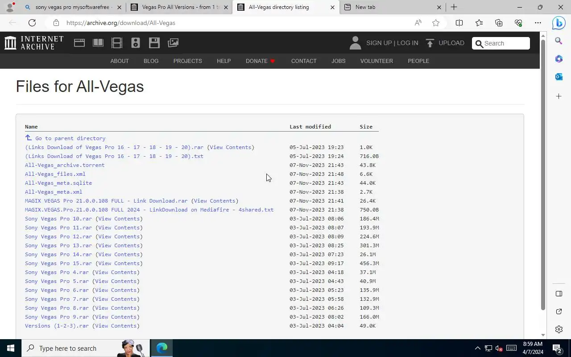This screenshot has height=357, width=571.
Task: Click the UPLOAD text link
Action: pos(451,43)
